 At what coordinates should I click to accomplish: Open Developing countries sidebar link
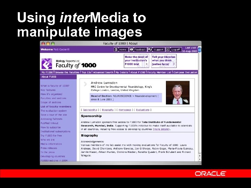pyautogui.click(x=53, y=156)
